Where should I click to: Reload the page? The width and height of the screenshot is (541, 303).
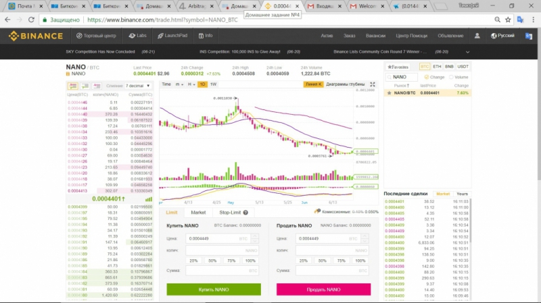tap(31, 20)
